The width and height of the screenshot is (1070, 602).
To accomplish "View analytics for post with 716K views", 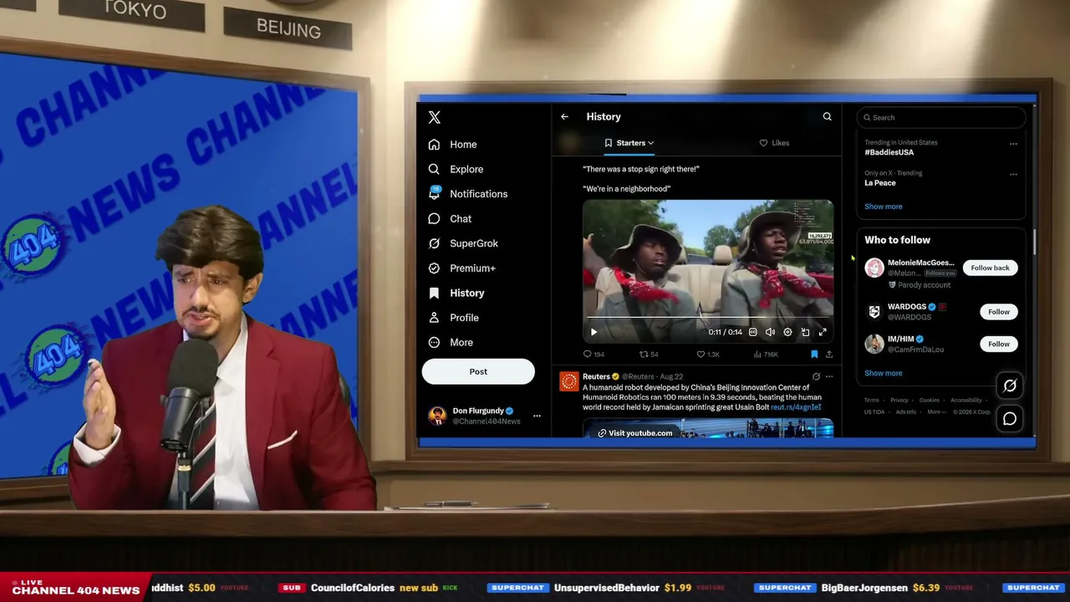I will [x=766, y=355].
